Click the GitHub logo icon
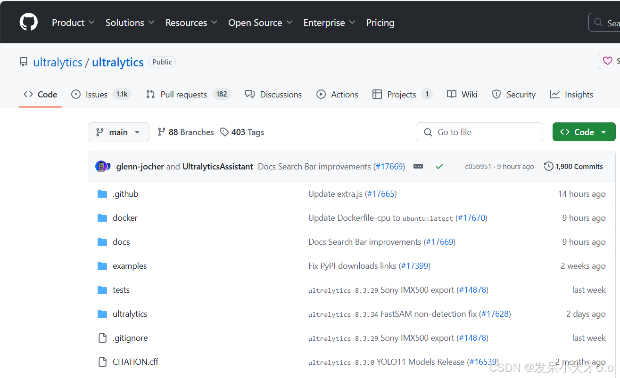Image resolution: width=620 pixels, height=378 pixels. (x=29, y=22)
